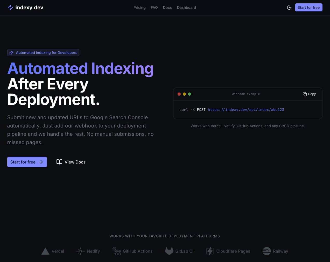Click the green dot on the terminal window
Image resolution: width=330 pixels, height=262 pixels.
coord(189,94)
